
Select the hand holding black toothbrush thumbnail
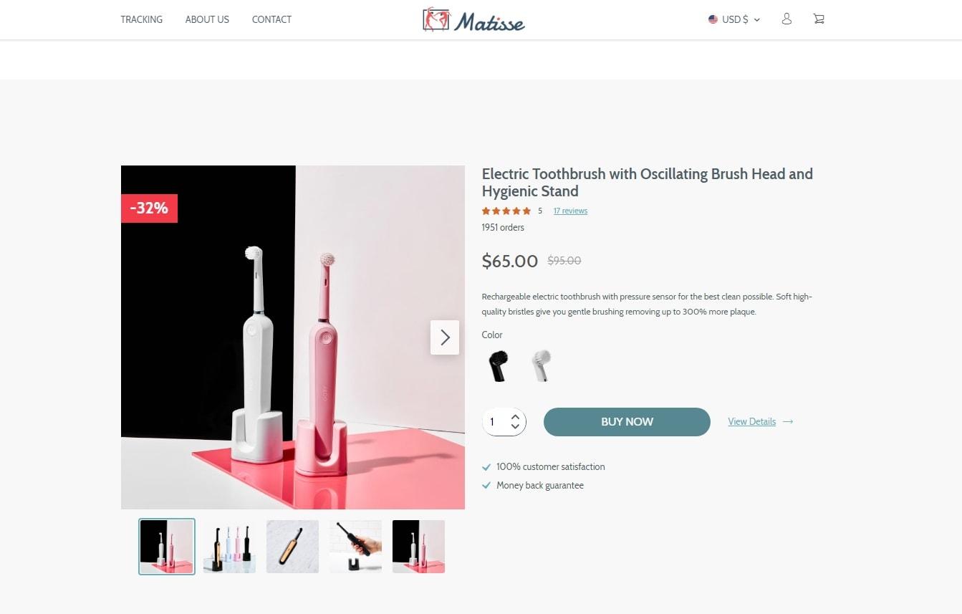(x=355, y=547)
